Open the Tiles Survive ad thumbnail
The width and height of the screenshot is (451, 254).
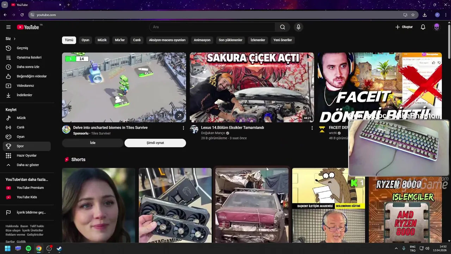click(x=124, y=87)
